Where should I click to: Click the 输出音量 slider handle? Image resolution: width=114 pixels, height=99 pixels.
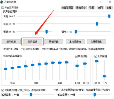pos(95,95)
